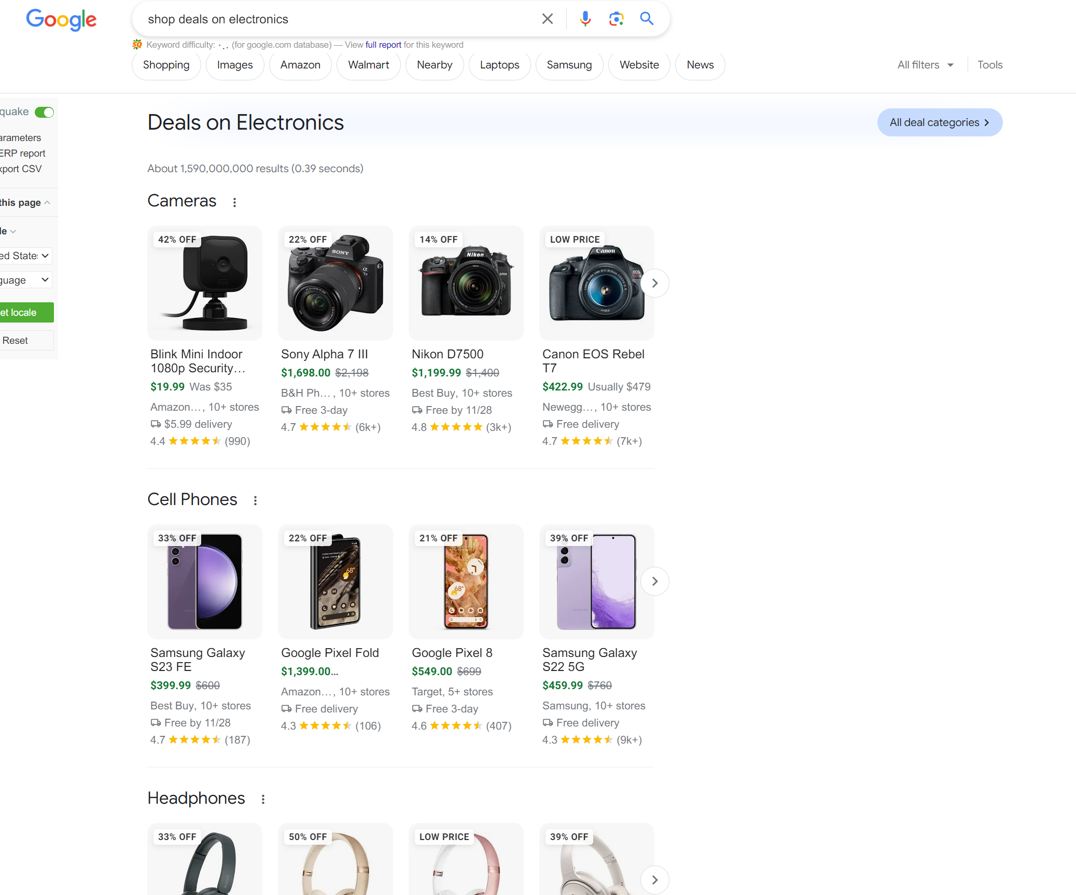Open the Parameters sidebar link

(x=21, y=138)
